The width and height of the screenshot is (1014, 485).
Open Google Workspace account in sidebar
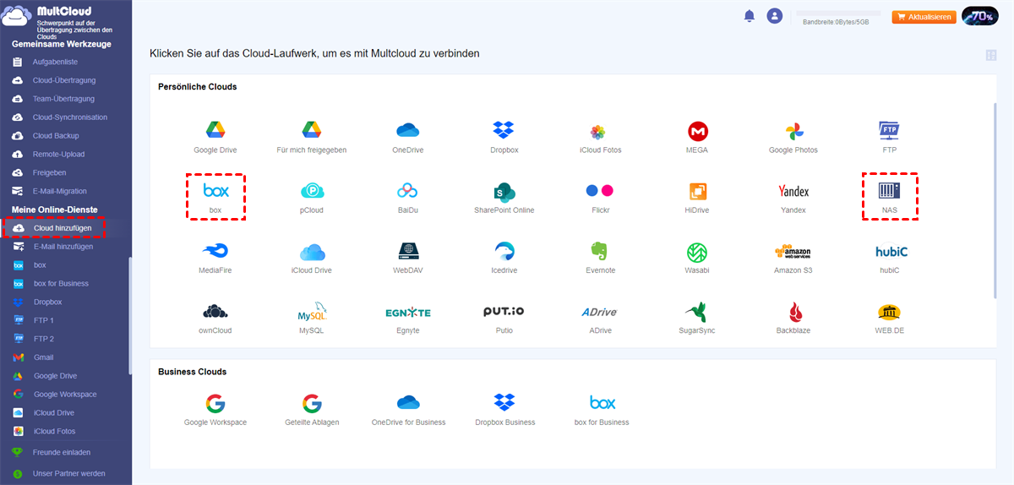(64, 395)
